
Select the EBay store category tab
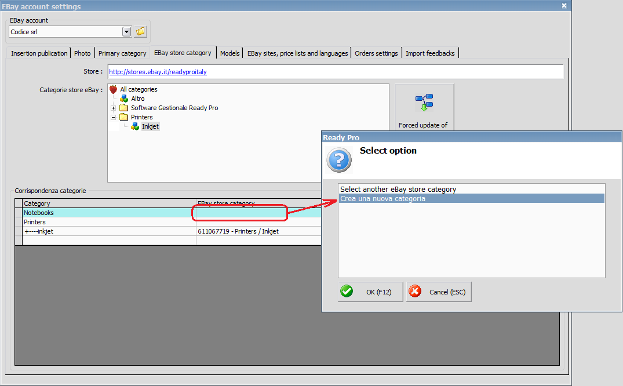pyautogui.click(x=183, y=53)
